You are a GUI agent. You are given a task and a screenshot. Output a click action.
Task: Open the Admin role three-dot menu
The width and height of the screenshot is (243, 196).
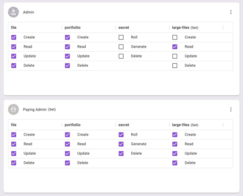[x=231, y=12]
